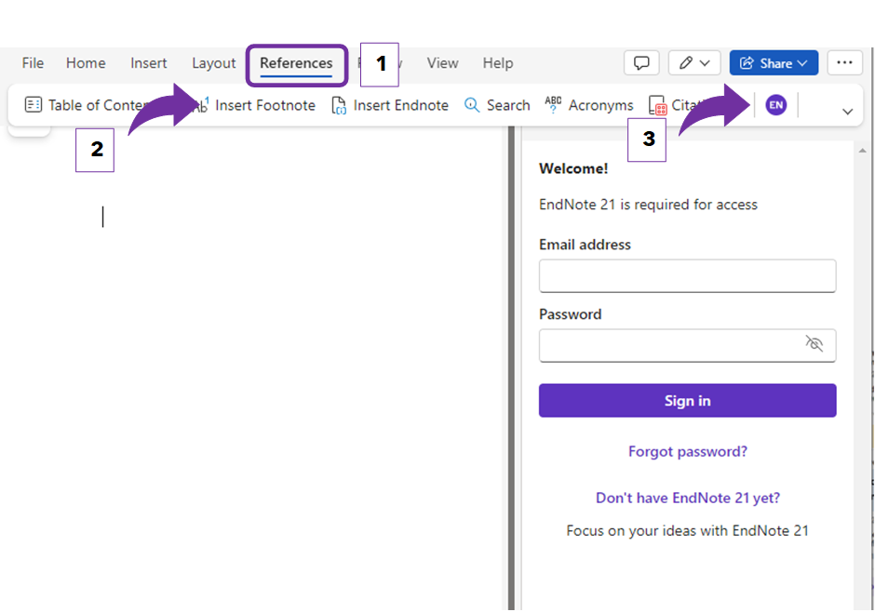Click the Forgot password? link
The height and width of the screenshot is (612, 875).
pos(687,452)
